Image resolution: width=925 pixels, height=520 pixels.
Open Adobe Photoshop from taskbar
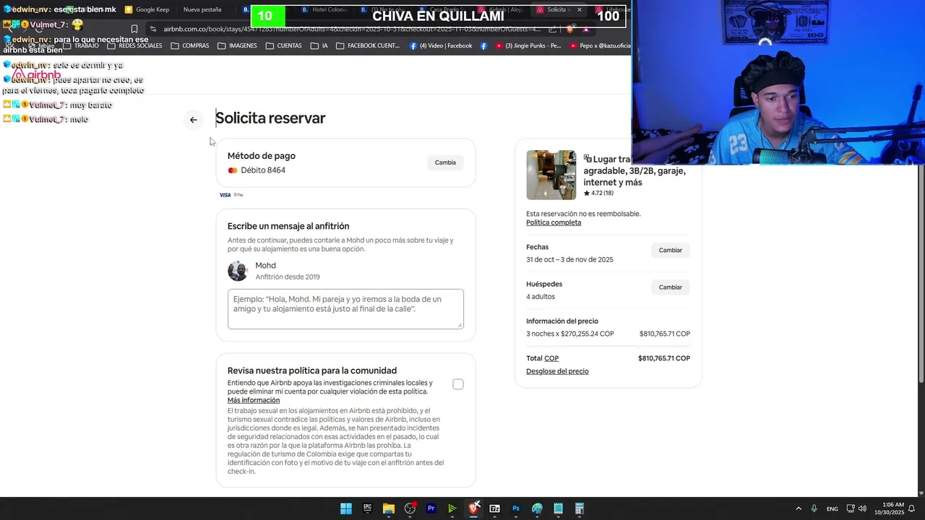tap(516, 508)
